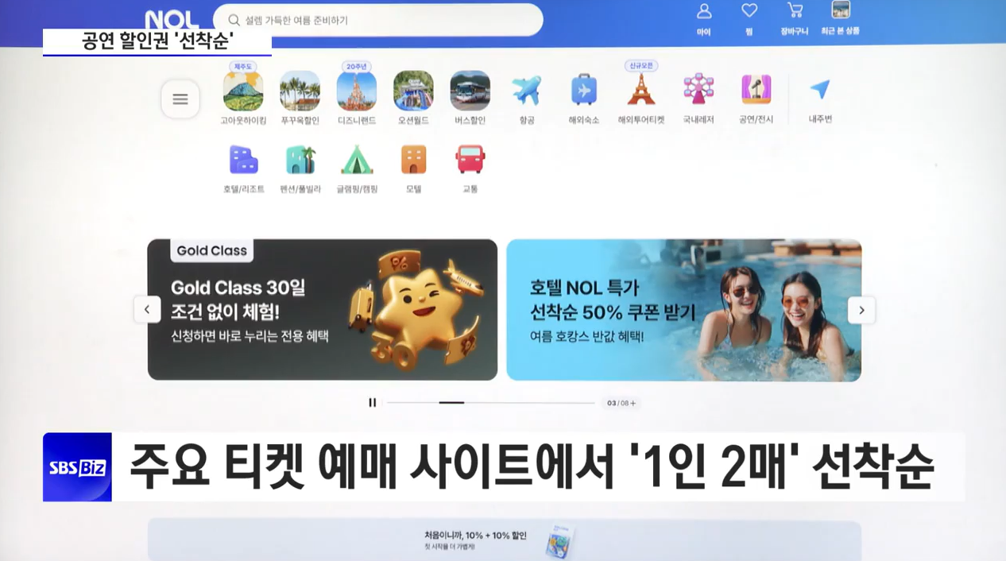Click the 제주도 badge above 고아웃하이킹
1006x561 pixels.
(x=243, y=67)
